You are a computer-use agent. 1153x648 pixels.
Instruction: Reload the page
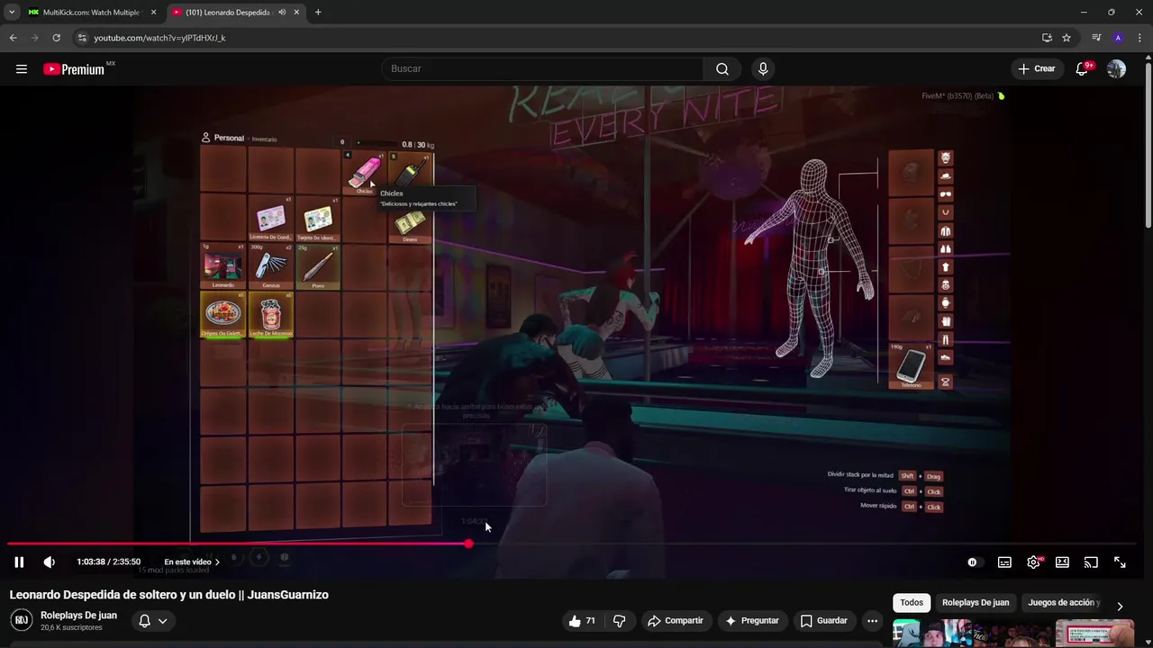[56, 38]
